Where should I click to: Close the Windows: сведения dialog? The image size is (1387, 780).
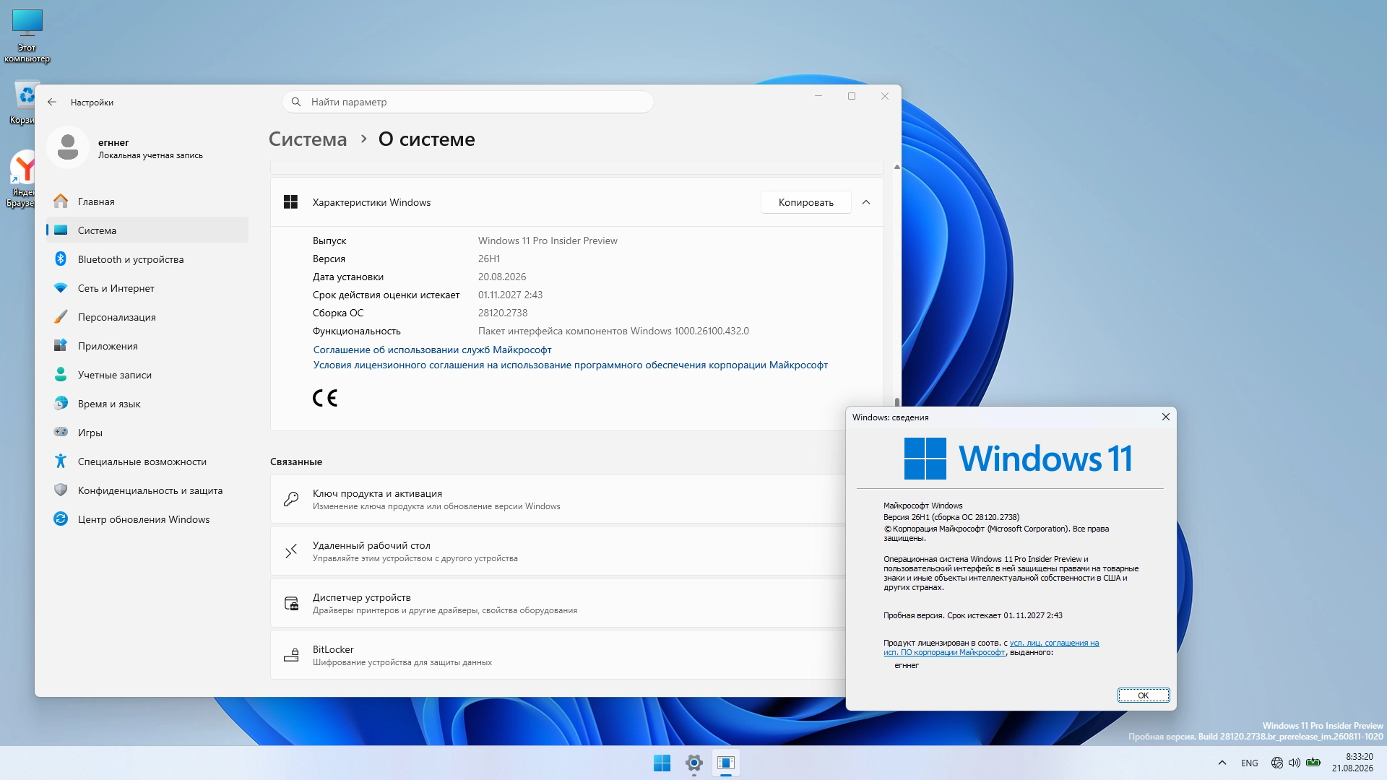pyautogui.click(x=1165, y=417)
